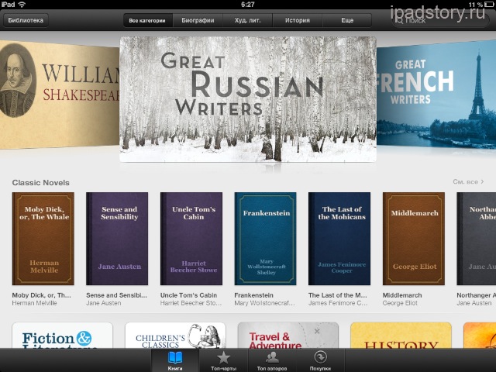This screenshot has width=496, height=372.
Task: Select Все категории segment
Action: (147, 20)
